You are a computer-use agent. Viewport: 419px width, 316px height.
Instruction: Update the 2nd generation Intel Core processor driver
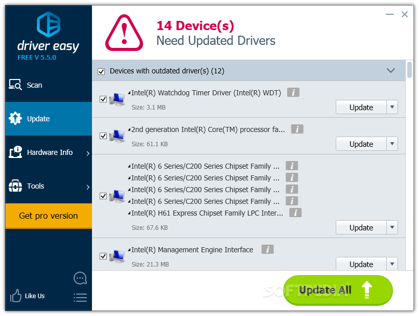click(x=361, y=144)
